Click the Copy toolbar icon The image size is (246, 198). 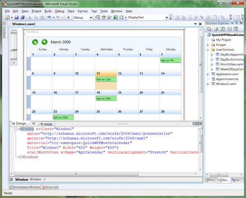pos(36,17)
